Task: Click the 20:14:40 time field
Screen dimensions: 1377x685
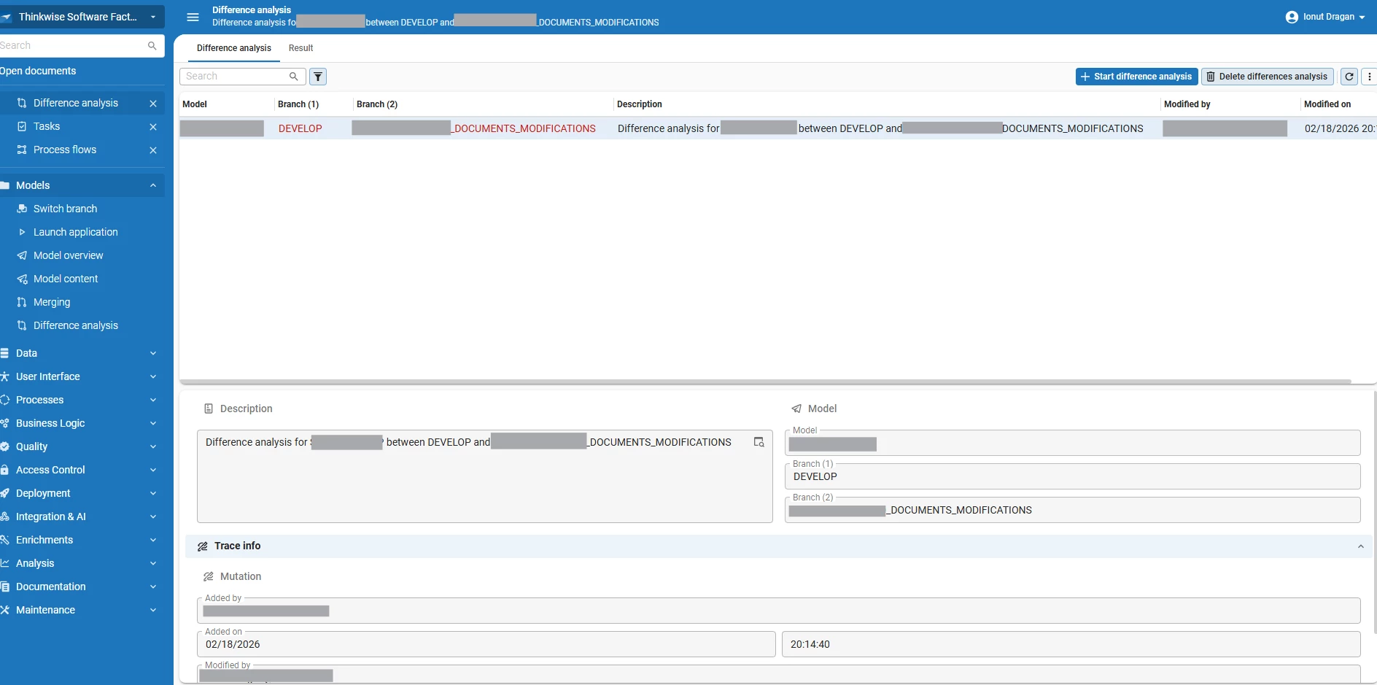Action: coord(1071,644)
